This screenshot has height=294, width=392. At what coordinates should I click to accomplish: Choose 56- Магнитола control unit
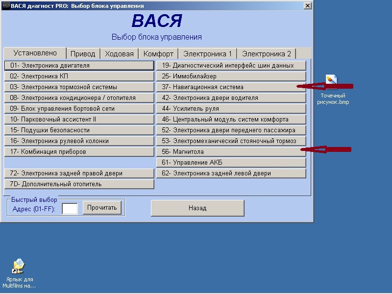[x=231, y=152]
